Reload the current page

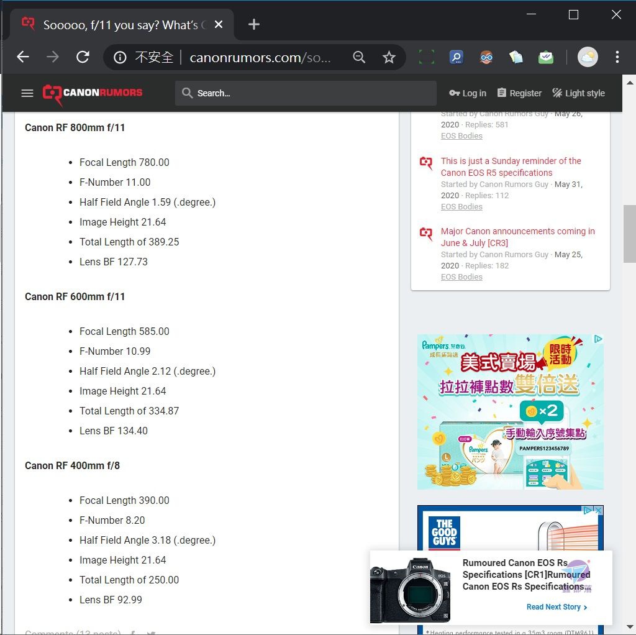point(83,57)
